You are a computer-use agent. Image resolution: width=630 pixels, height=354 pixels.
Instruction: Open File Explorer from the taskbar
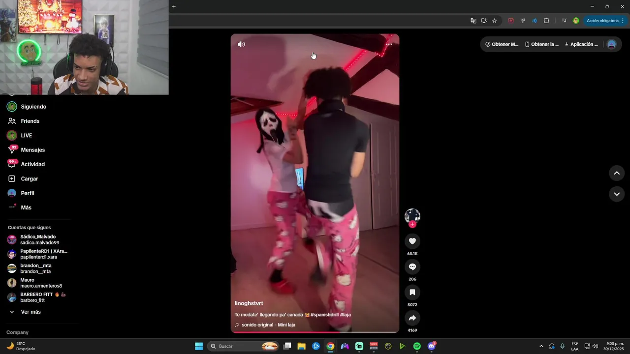(x=302, y=346)
